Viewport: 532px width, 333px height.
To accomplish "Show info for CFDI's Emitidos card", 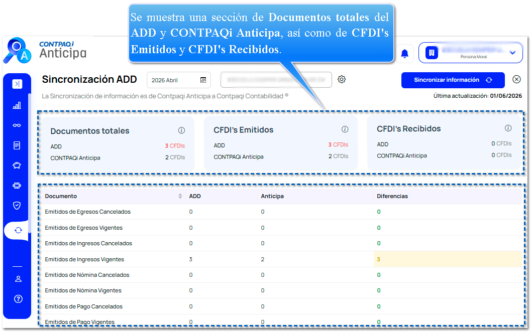I will [x=345, y=129].
